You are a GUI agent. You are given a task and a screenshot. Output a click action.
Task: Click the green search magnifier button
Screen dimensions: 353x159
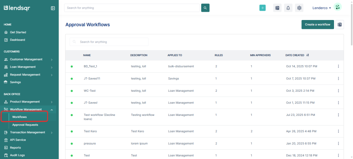205,8
